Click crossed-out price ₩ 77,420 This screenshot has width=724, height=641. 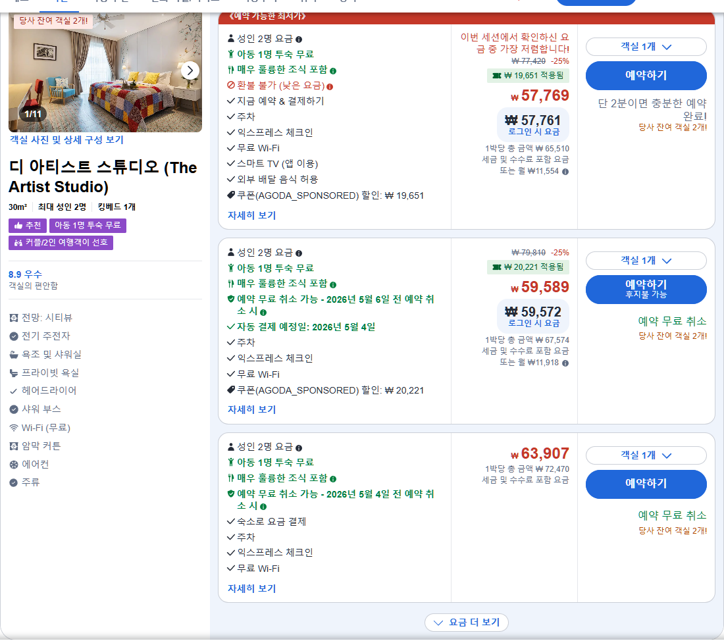pos(529,61)
